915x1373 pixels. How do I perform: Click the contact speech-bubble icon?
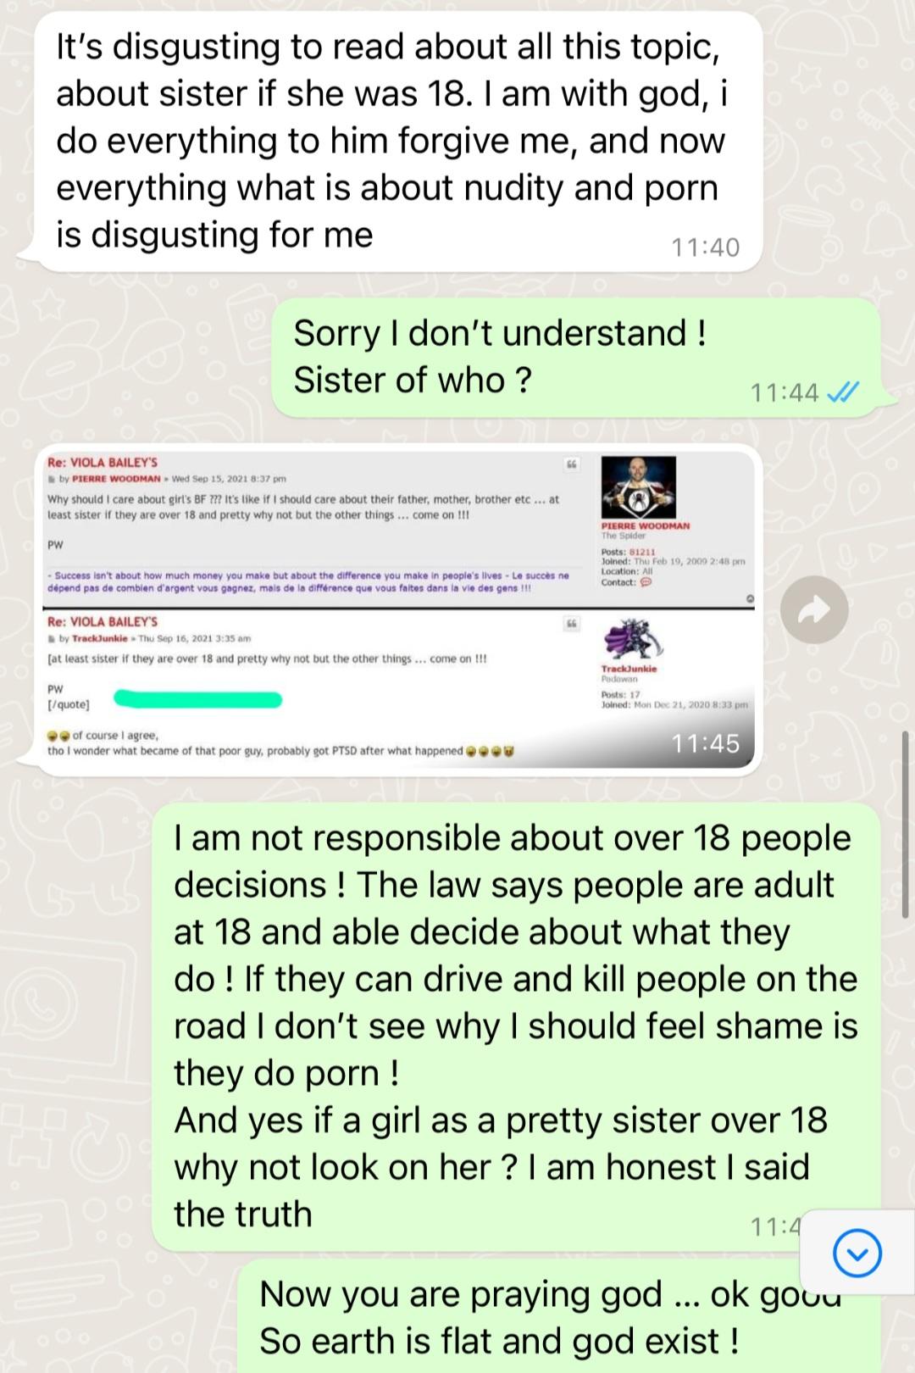tap(646, 582)
